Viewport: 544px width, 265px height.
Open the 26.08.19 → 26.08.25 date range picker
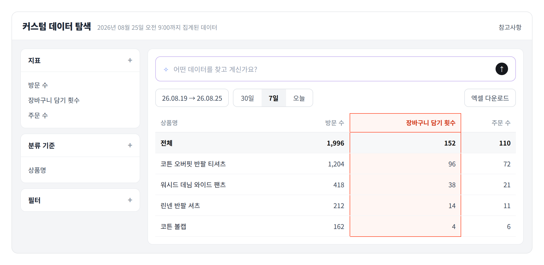tap(192, 98)
